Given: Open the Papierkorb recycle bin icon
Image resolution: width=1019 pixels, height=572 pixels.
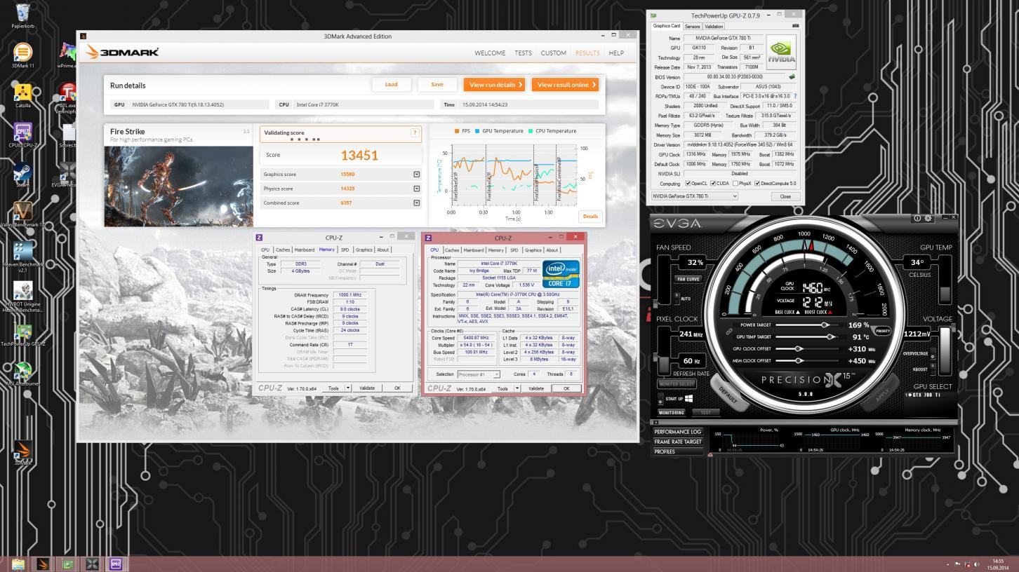Looking at the screenshot, I should pyautogui.click(x=22, y=15).
